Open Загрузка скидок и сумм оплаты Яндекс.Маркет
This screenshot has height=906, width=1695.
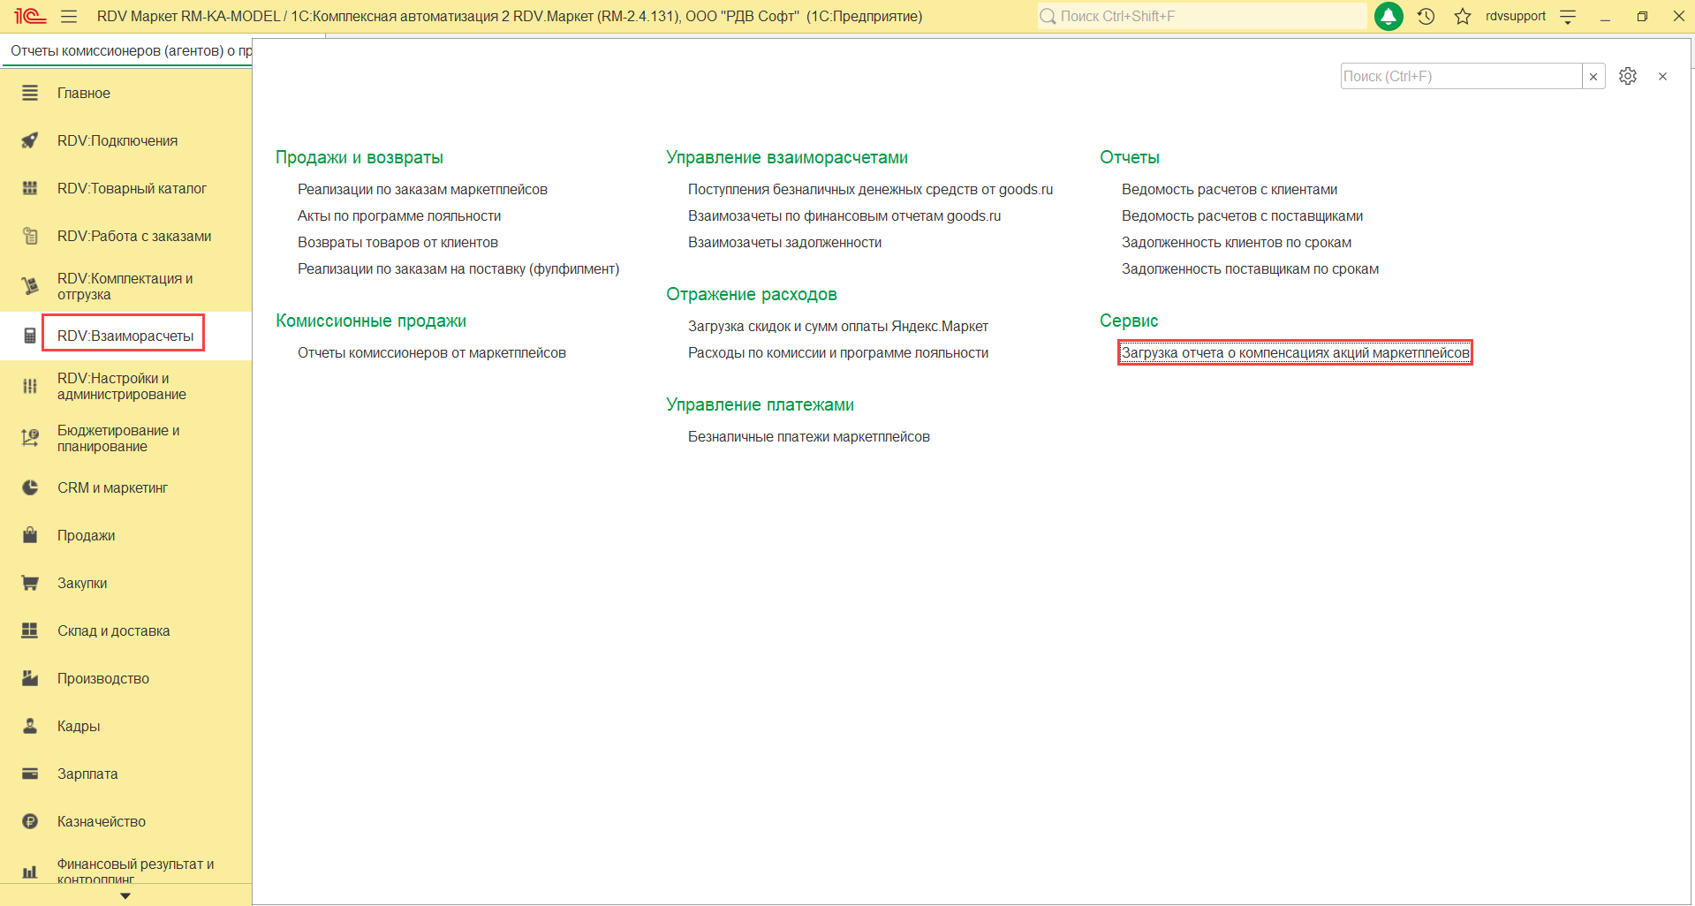click(x=838, y=326)
